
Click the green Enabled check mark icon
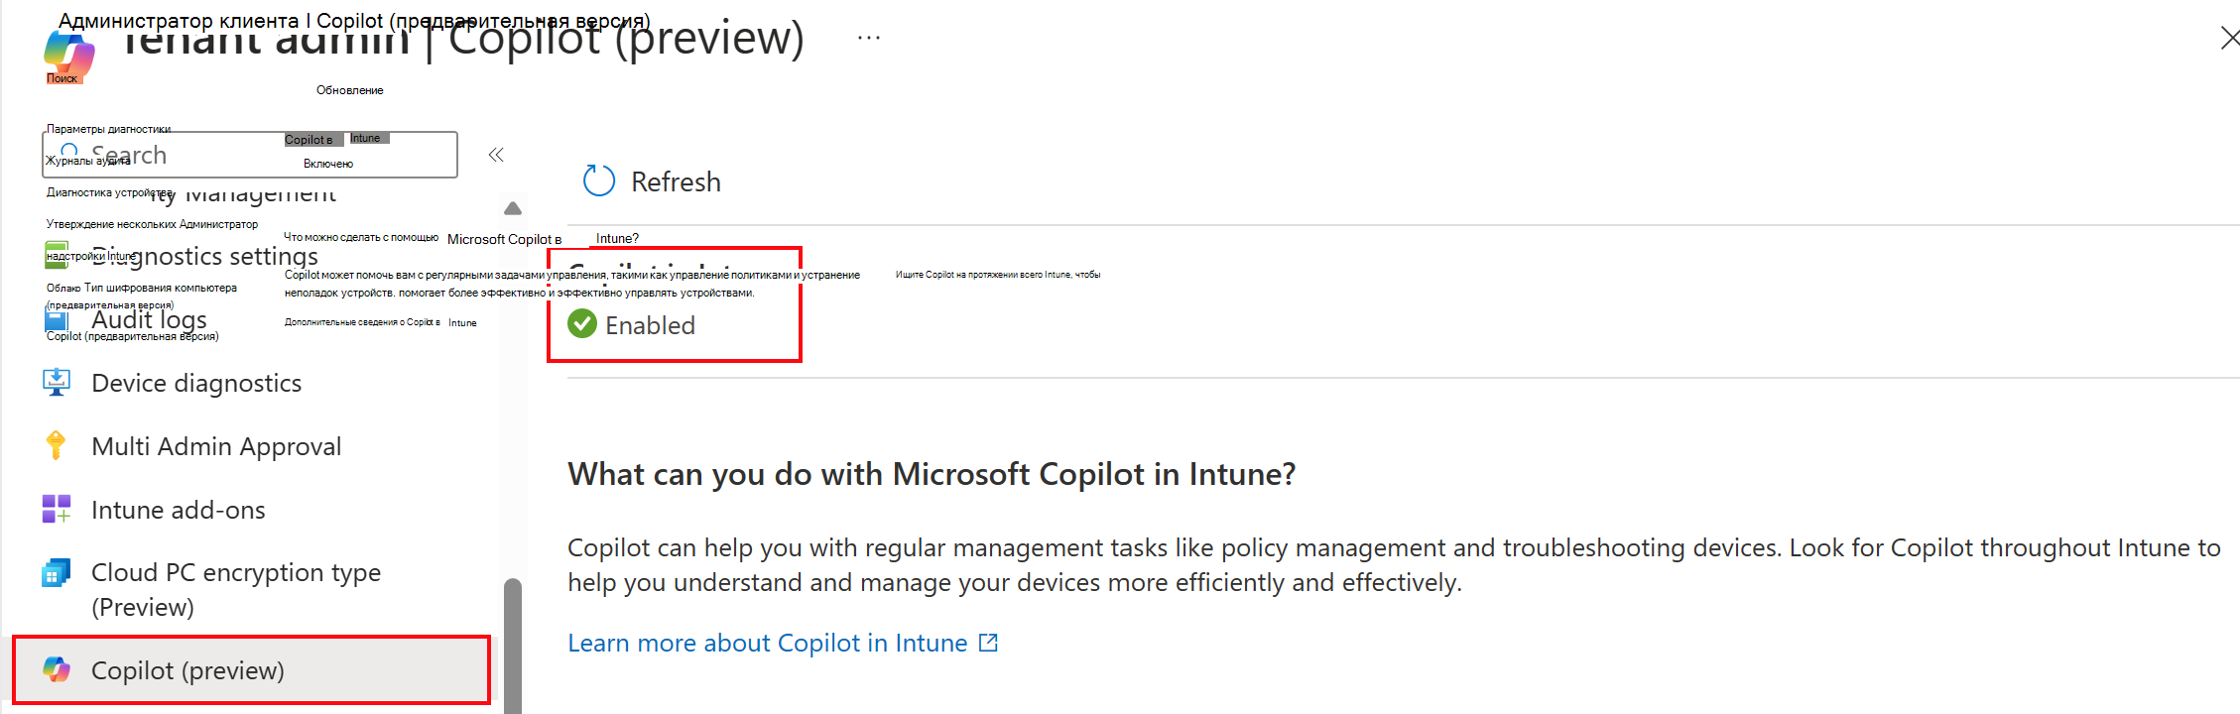pyautogui.click(x=582, y=324)
